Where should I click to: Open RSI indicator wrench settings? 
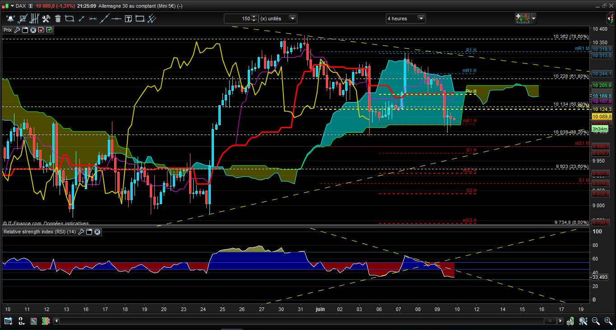tap(81, 232)
